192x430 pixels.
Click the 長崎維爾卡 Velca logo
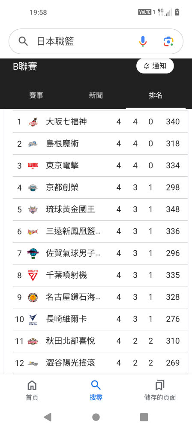33,319
